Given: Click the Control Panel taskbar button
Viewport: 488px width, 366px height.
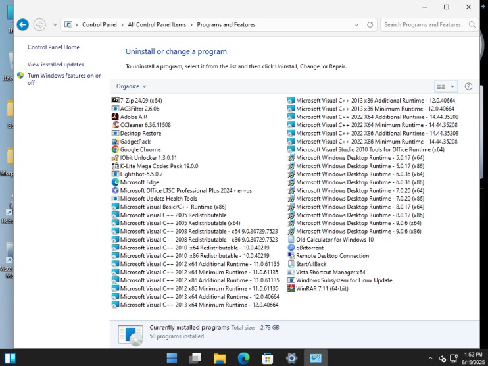Looking at the screenshot, I should (315, 358).
